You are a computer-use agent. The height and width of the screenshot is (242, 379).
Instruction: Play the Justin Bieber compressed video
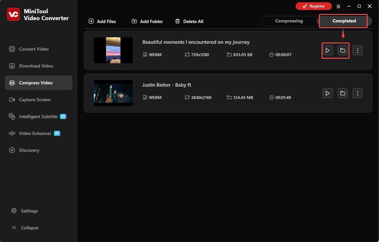[x=327, y=93]
